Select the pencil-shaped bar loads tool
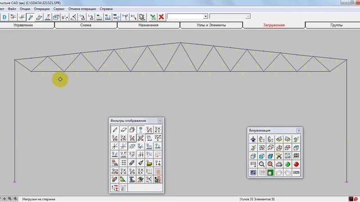 (x=30, y=17)
